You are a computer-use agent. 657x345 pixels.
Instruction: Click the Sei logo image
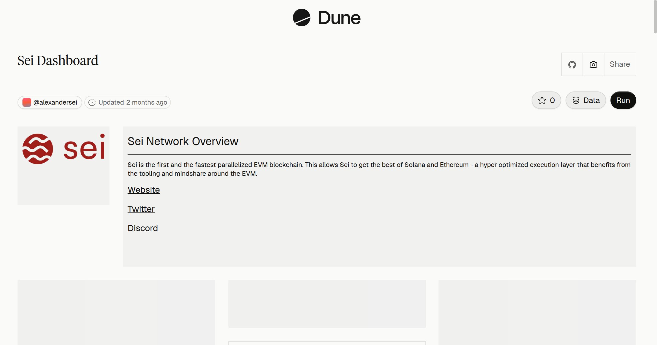pyautogui.click(x=64, y=149)
